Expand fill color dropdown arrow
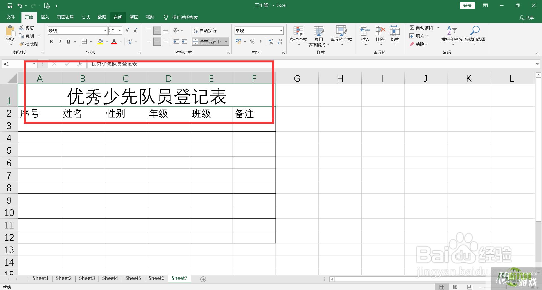The width and height of the screenshot is (542, 290). point(107,42)
